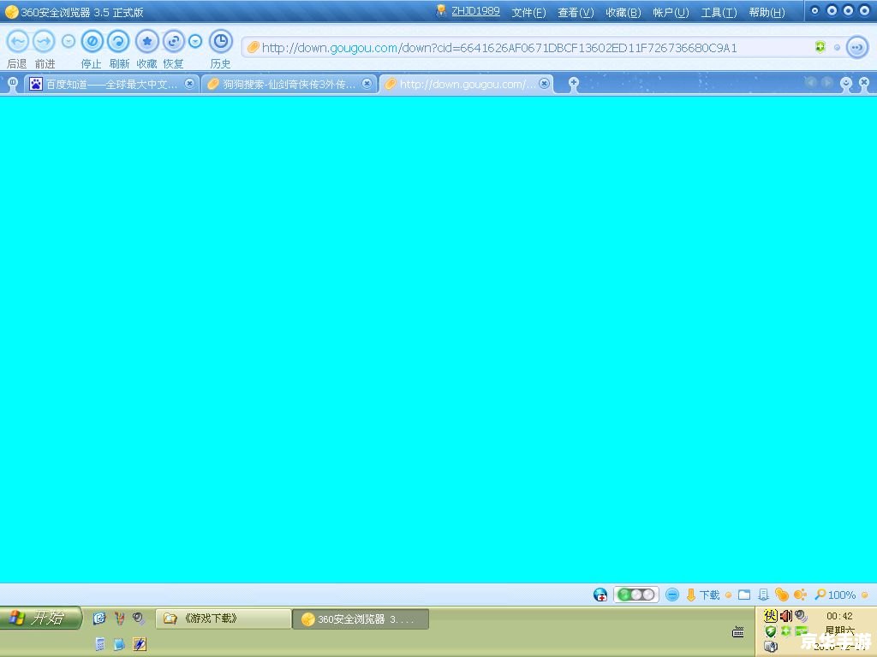
Task: Click 360安全浏览器 taskbar button
Action: point(361,619)
